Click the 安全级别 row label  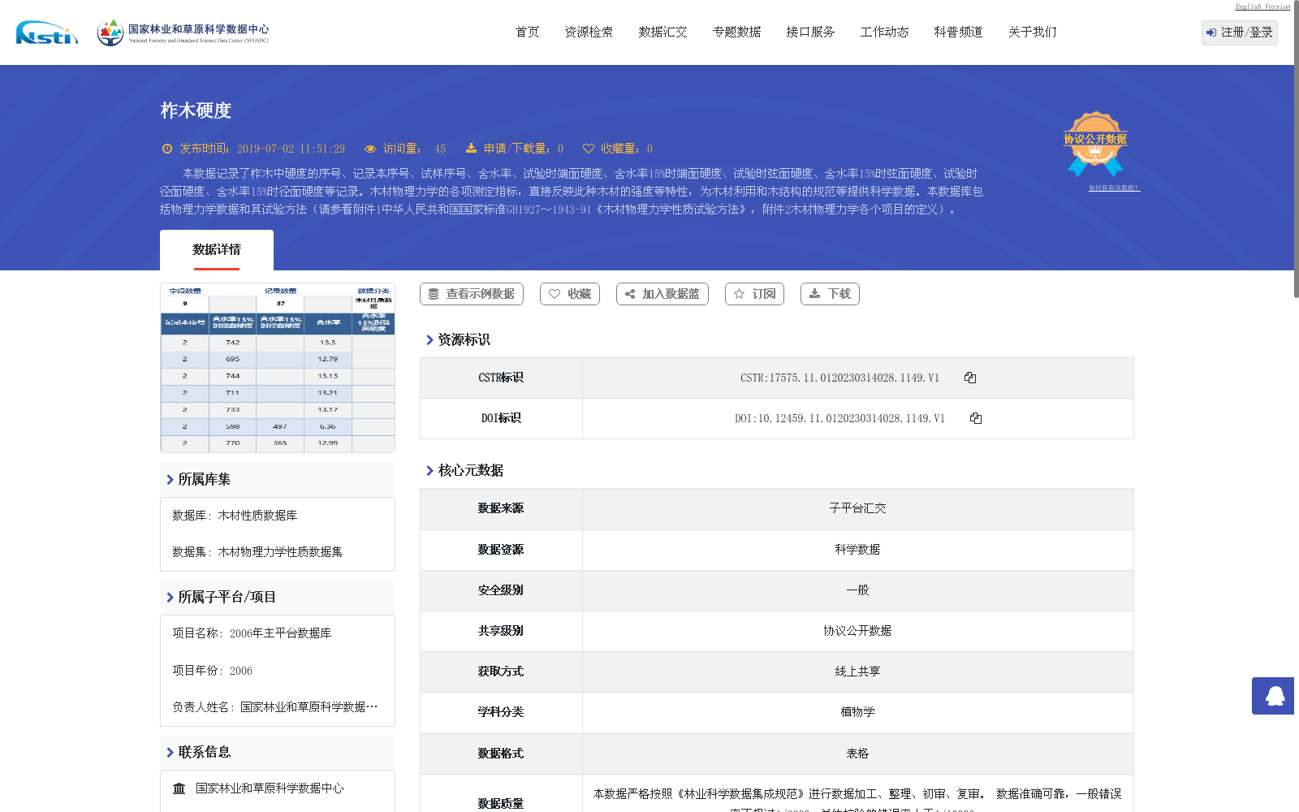(x=501, y=590)
